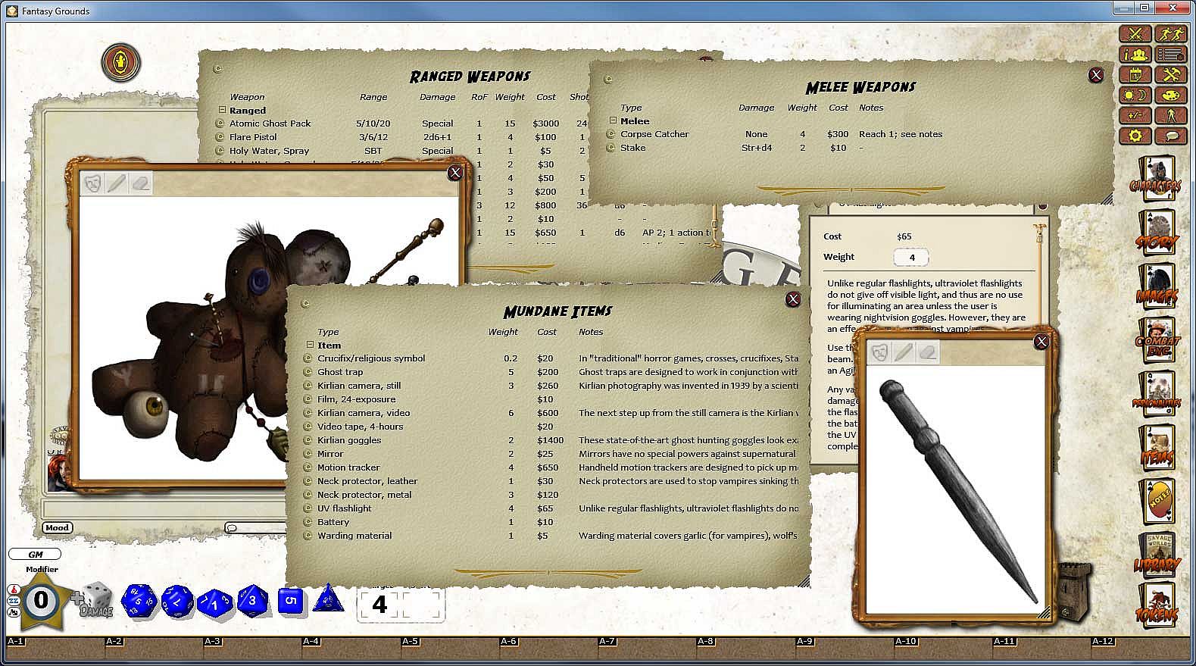Screen dimensions: 1196x666
Task: Open the Ghost trap link icon
Action: click(308, 372)
